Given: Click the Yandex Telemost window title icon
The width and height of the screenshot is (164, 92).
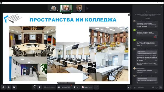Looking at the screenshot, I should tap(1, 3).
